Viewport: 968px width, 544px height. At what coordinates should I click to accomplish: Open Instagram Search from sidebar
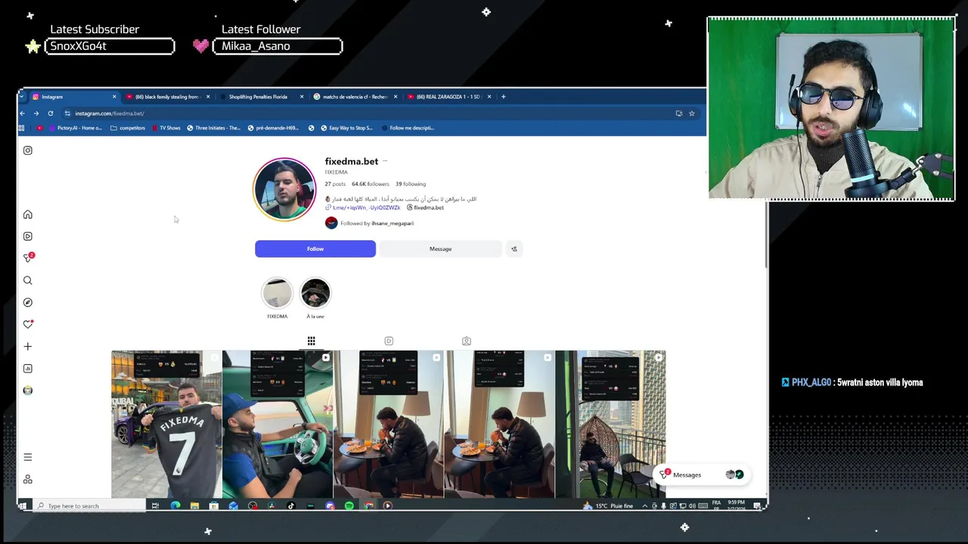[x=28, y=280]
